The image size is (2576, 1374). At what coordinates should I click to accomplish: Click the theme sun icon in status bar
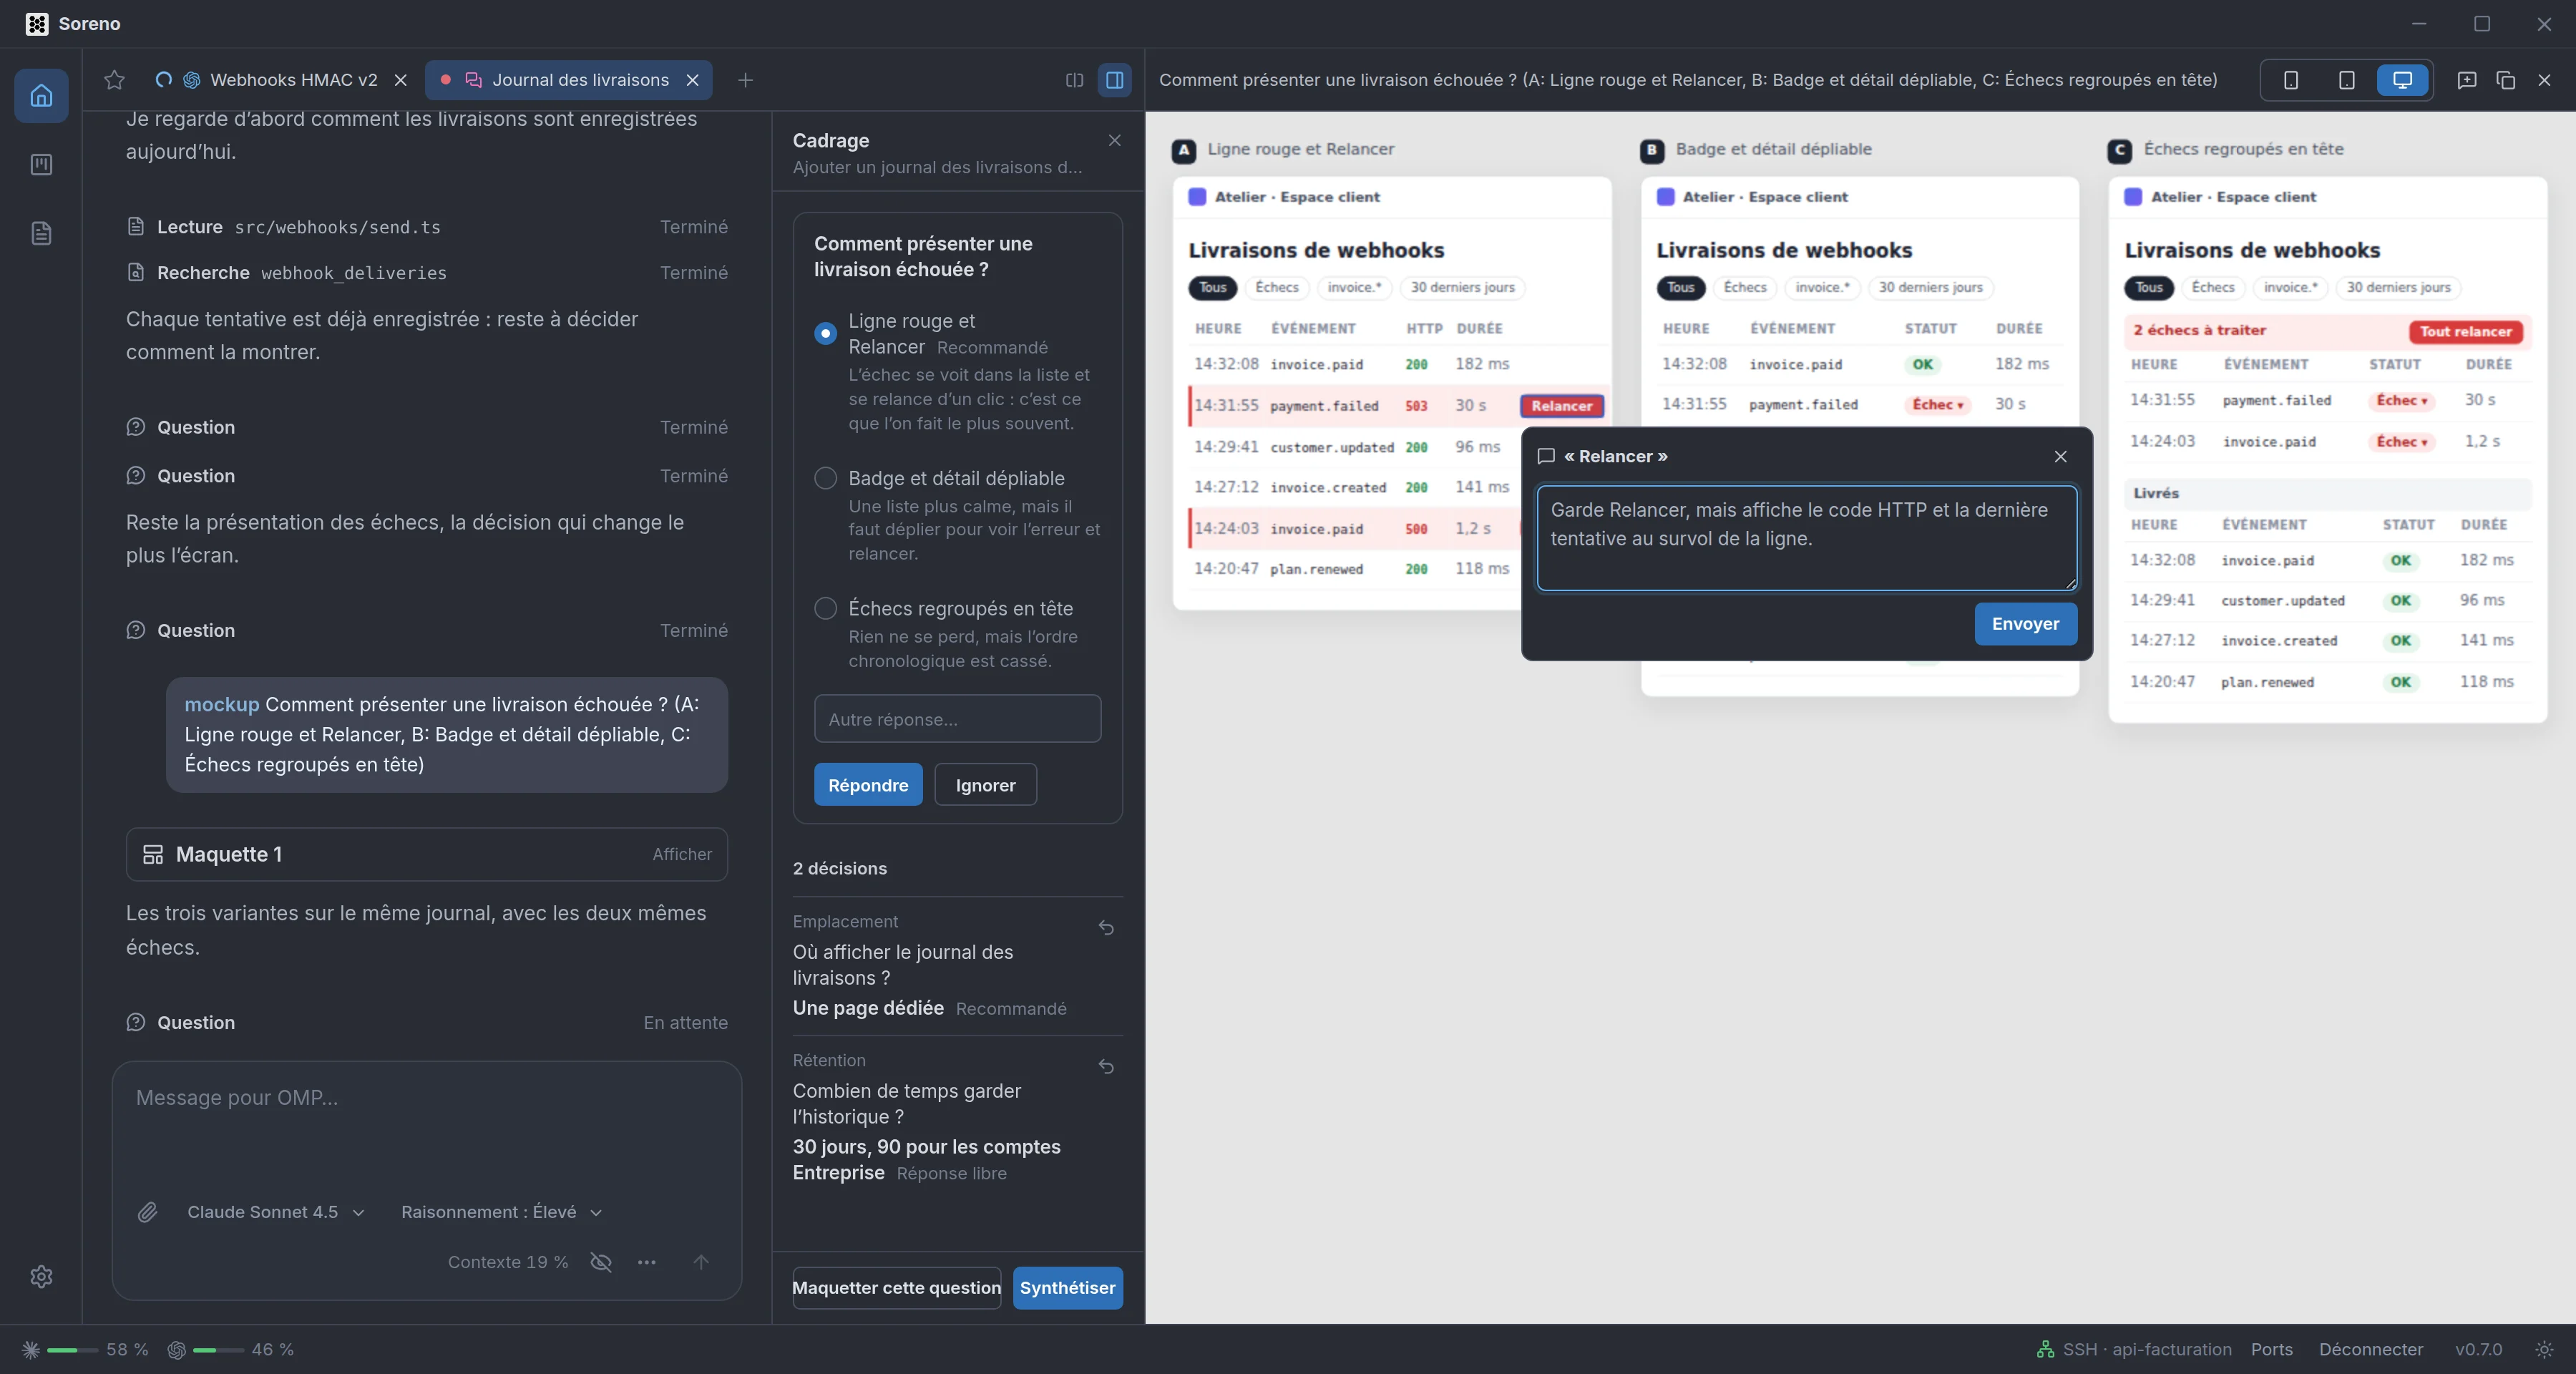coord(2544,1349)
